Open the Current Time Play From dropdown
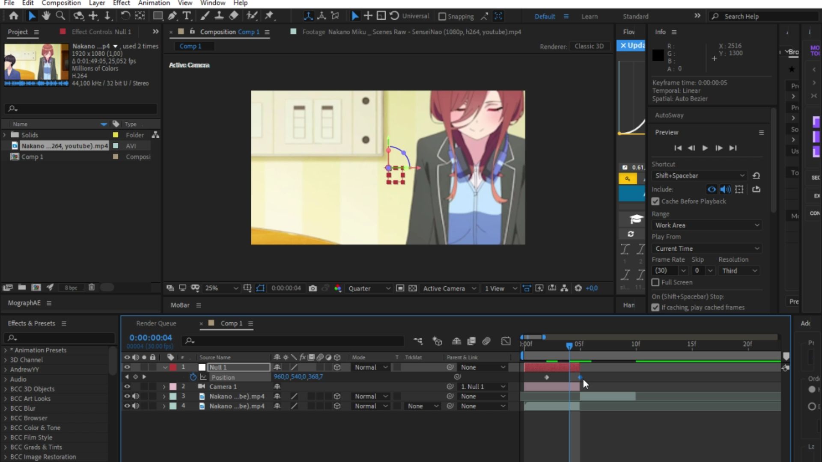This screenshot has height=462, width=822. (x=707, y=249)
